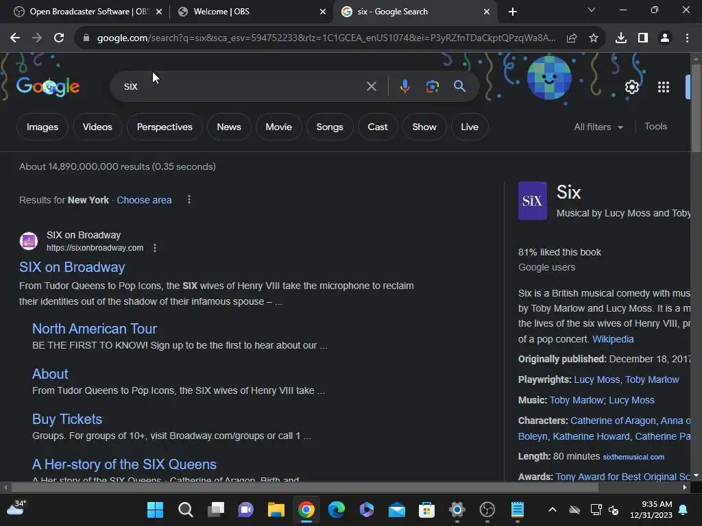The height and width of the screenshot is (526, 702).
Task: Bookmark this page with the star
Action: pyautogui.click(x=593, y=38)
